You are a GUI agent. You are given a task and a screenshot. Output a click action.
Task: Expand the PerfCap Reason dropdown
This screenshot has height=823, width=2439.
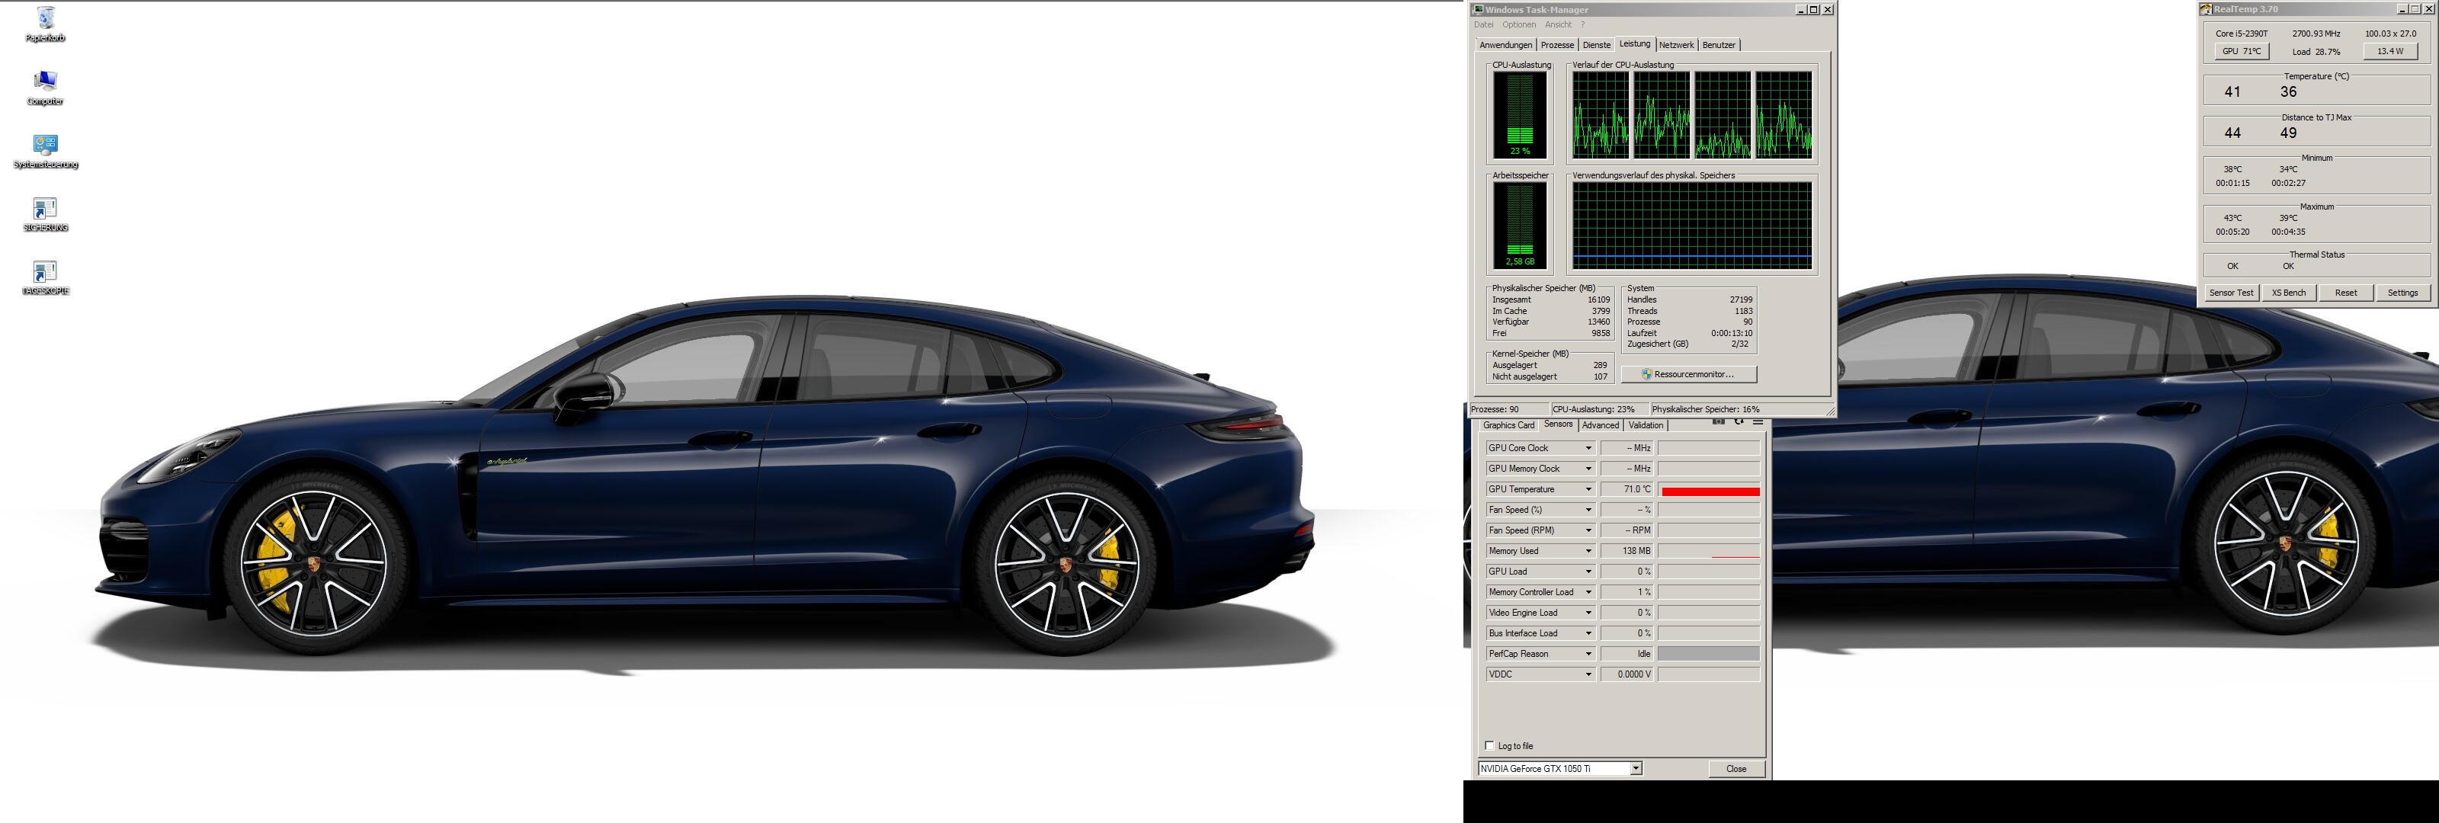tap(1588, 655)
